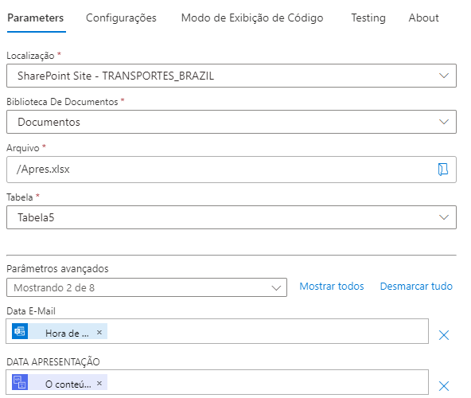This screenshot has width=471, height=398.
Task: Click the O conteú... token icon
Action: [20, 382]
